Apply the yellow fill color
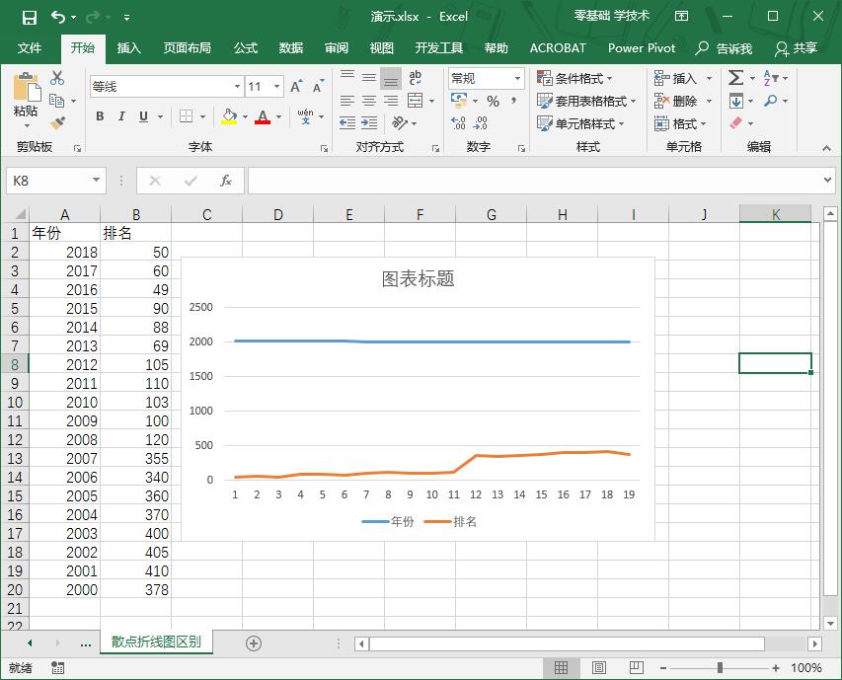Screen dimensions: 842x680 229,116
